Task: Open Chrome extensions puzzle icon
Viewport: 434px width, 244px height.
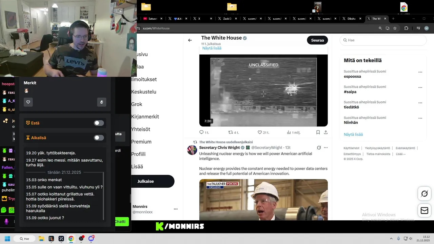Action: click(x=406, y=28)
